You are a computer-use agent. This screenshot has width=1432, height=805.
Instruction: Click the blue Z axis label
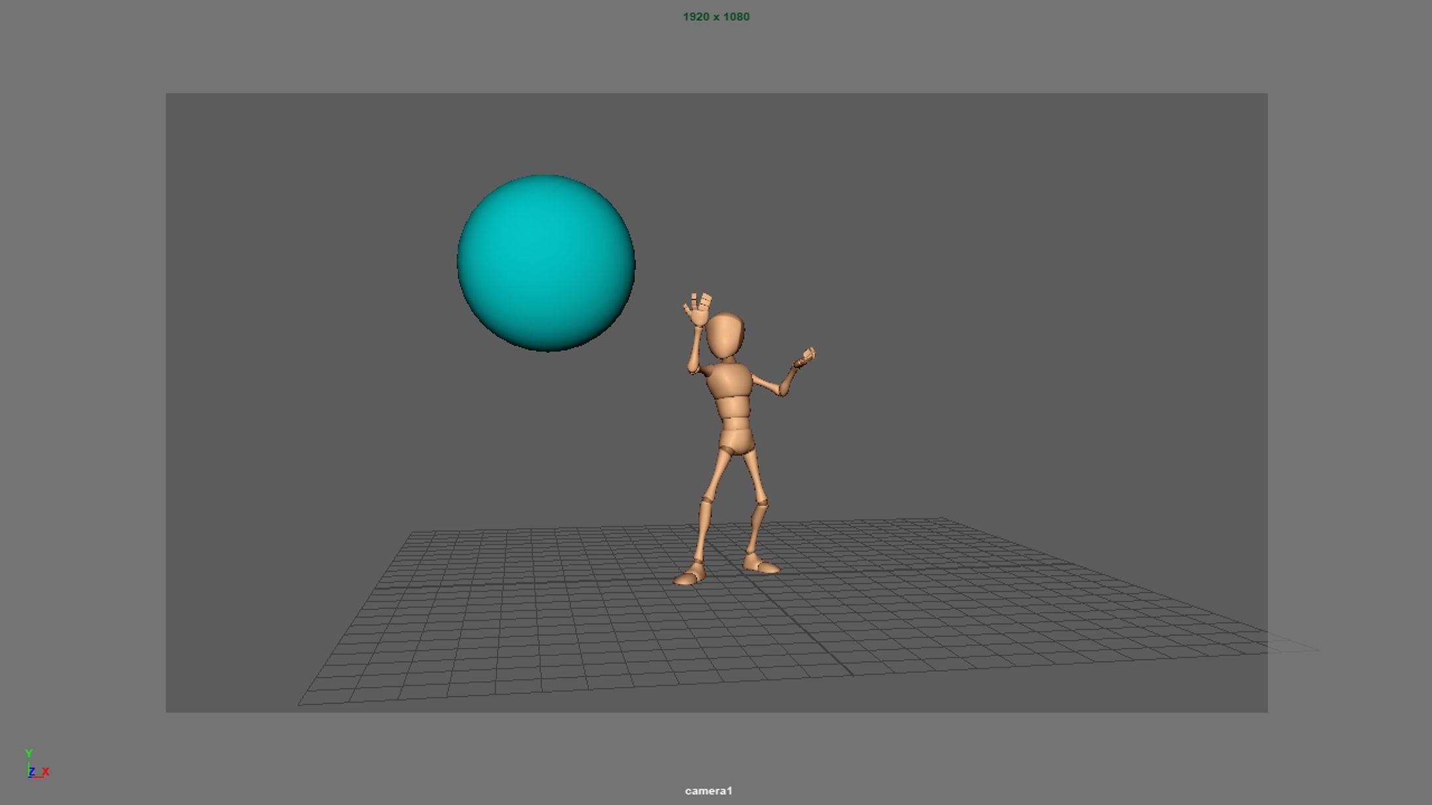point(31,772)
